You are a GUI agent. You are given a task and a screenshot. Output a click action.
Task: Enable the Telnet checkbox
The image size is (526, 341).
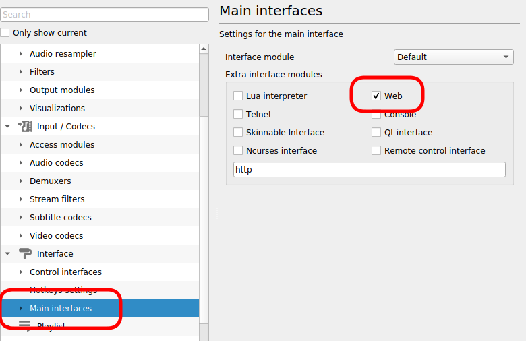tap(238, 115)
